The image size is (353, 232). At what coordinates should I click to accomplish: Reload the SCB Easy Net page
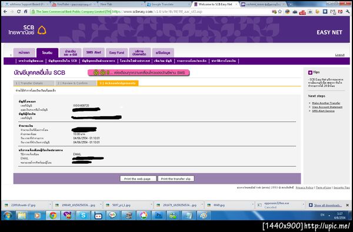tap(19, 12)
